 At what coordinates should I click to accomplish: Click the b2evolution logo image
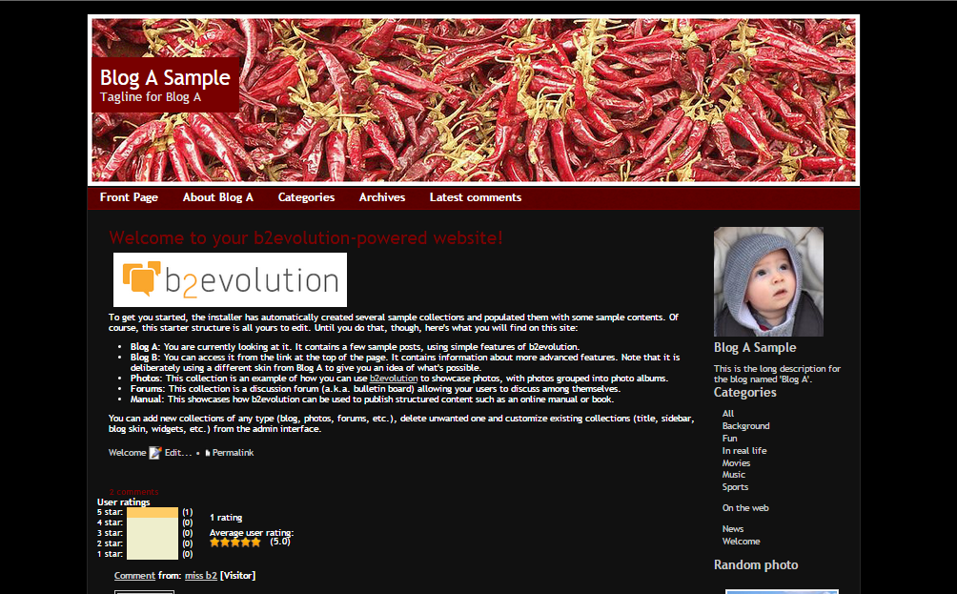(x=230, y=279)
